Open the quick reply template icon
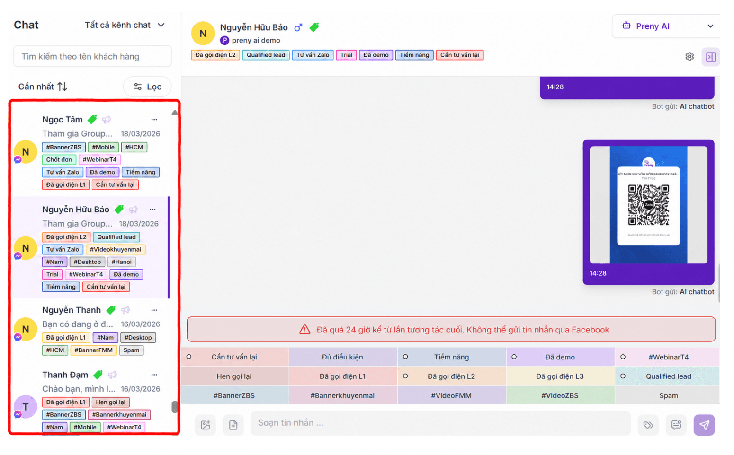The image size is (734, 455). pyautogui.click(x=676, y=425)
